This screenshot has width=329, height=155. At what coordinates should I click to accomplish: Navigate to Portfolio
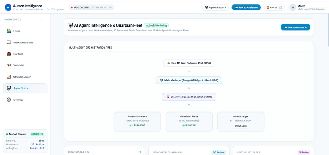(25, 54)
